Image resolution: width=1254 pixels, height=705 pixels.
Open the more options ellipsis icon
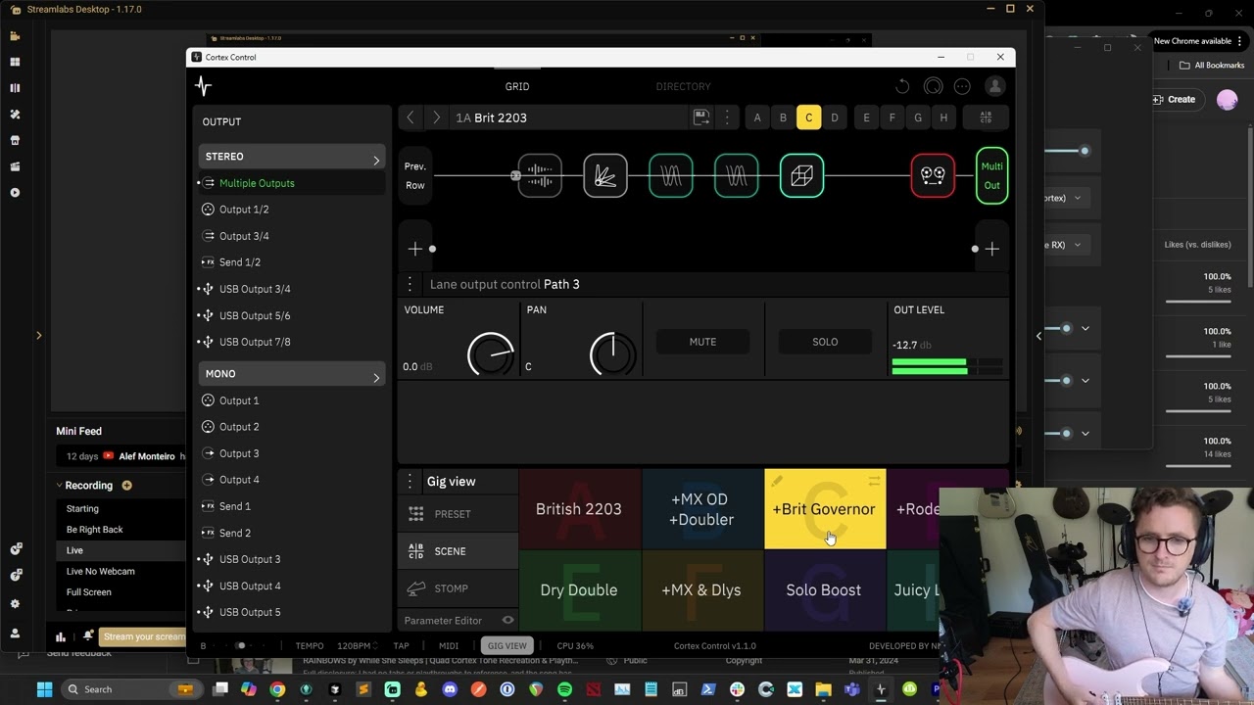tap(962, 86)
